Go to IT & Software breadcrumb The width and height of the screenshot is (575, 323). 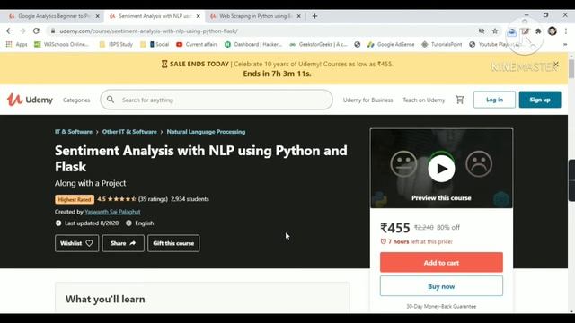[74, 132]
